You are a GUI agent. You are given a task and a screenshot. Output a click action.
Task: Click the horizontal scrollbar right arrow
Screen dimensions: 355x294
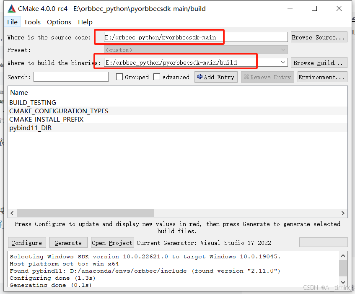[x=343, y=213]
